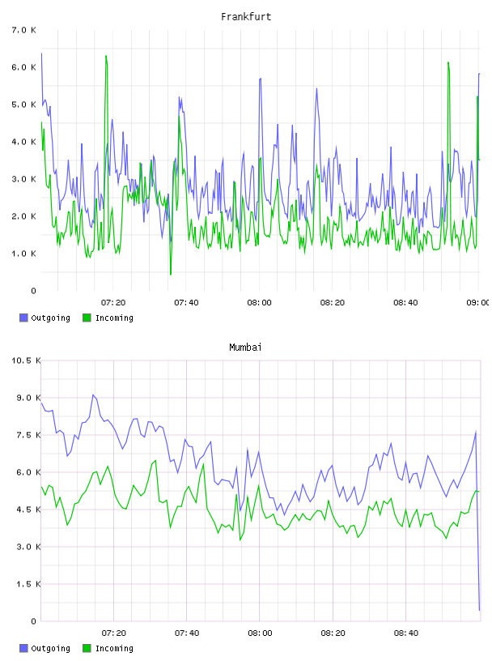
Task: Click the Outgoing legend label under Mumbai
Action: coord(50,649)
